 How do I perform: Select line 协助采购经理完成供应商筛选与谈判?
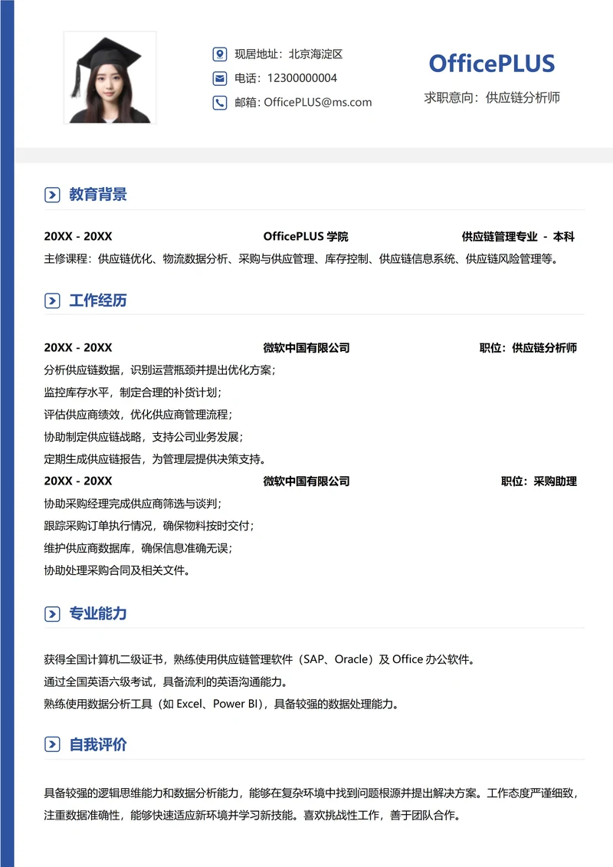133,504
